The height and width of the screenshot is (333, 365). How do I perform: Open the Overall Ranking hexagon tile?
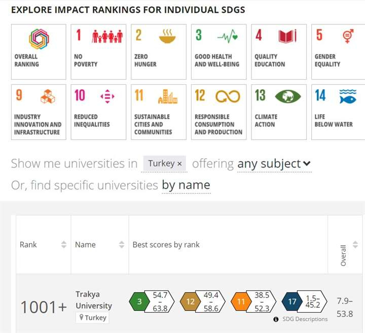(39, 52)
